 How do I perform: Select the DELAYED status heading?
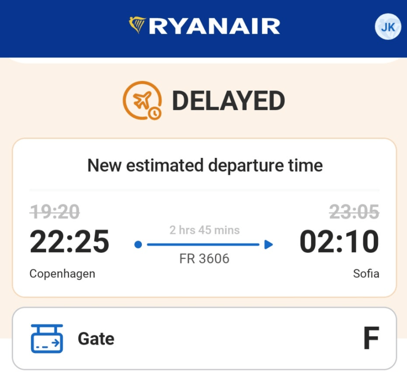coord(229,100)
